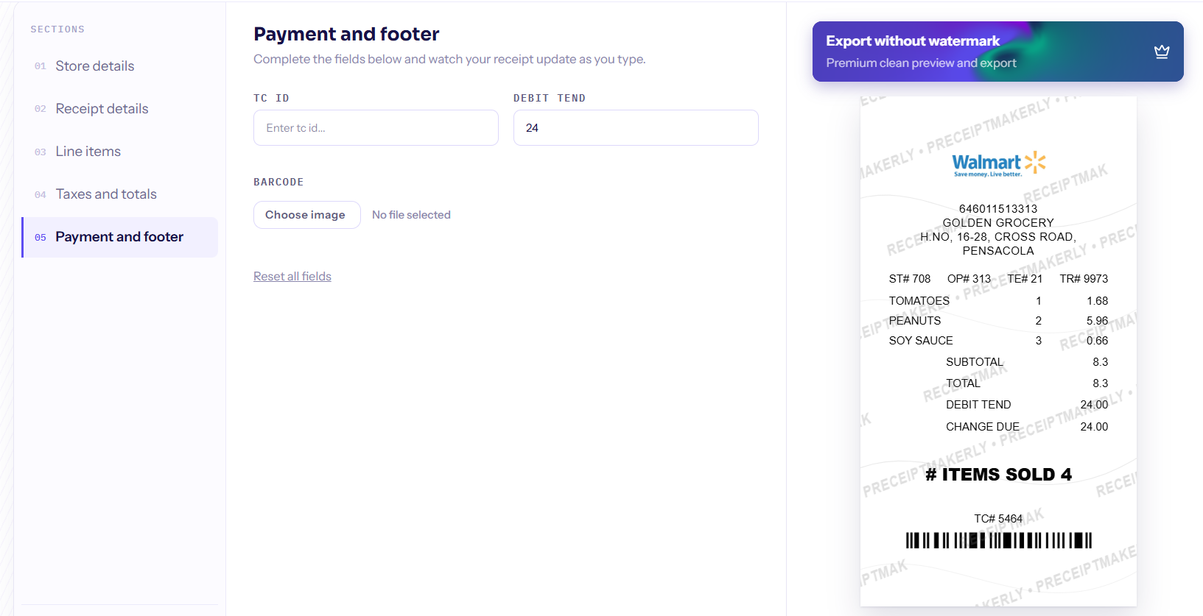This screenshot has width=1203, height=616.
Task: Click the Reset all fields link
Action: [292, 277]
